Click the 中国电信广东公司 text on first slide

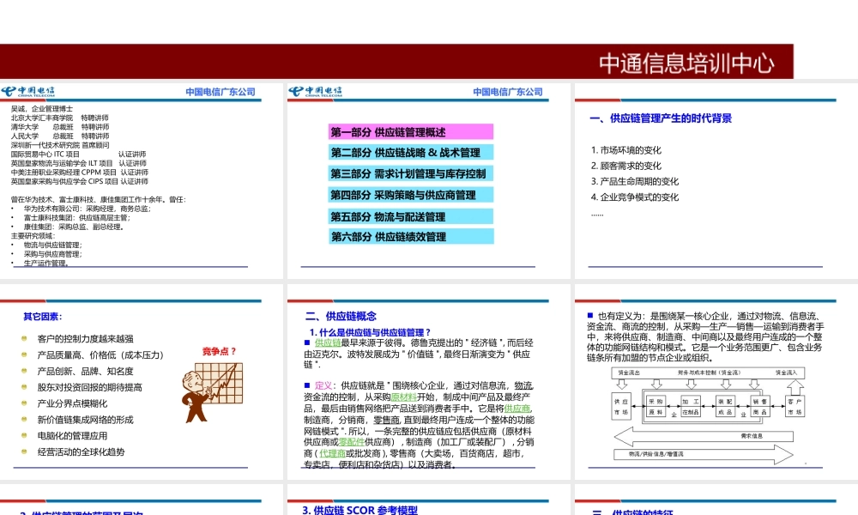click(x=221, y=92)
